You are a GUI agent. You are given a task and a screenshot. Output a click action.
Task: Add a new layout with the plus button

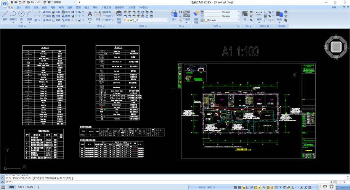point(39,187)
